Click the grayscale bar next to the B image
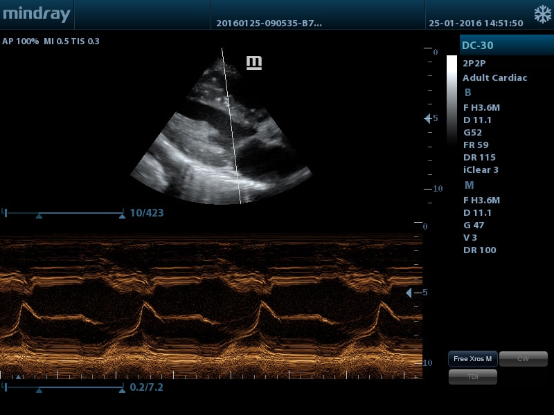 pyautogui.click(x=452, y=100)
